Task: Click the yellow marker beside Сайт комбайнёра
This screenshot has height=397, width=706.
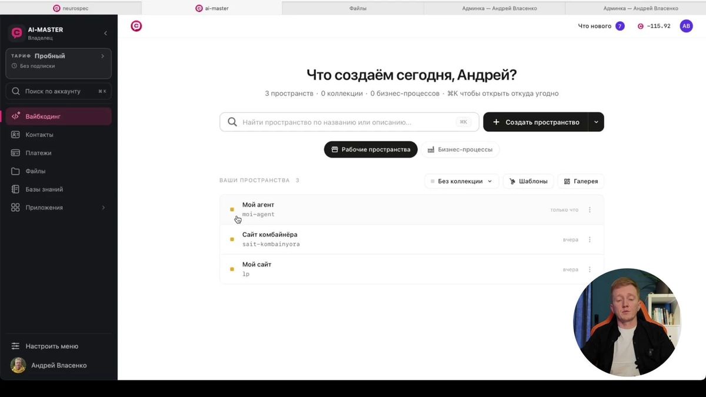Action: (x=232, y=239)
